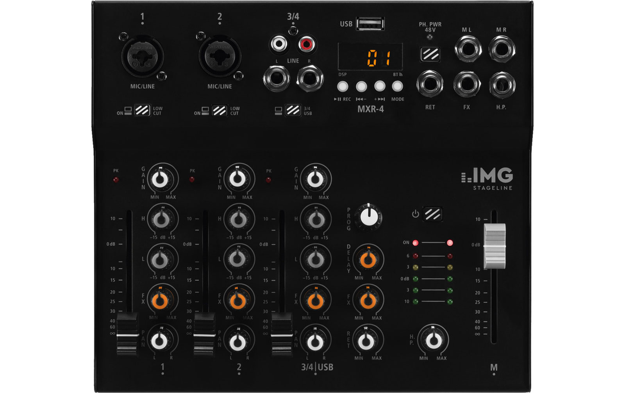The image size is (625, 393).
Task: Click channel 3/4 PK peak LED
Action: (268, 180)
